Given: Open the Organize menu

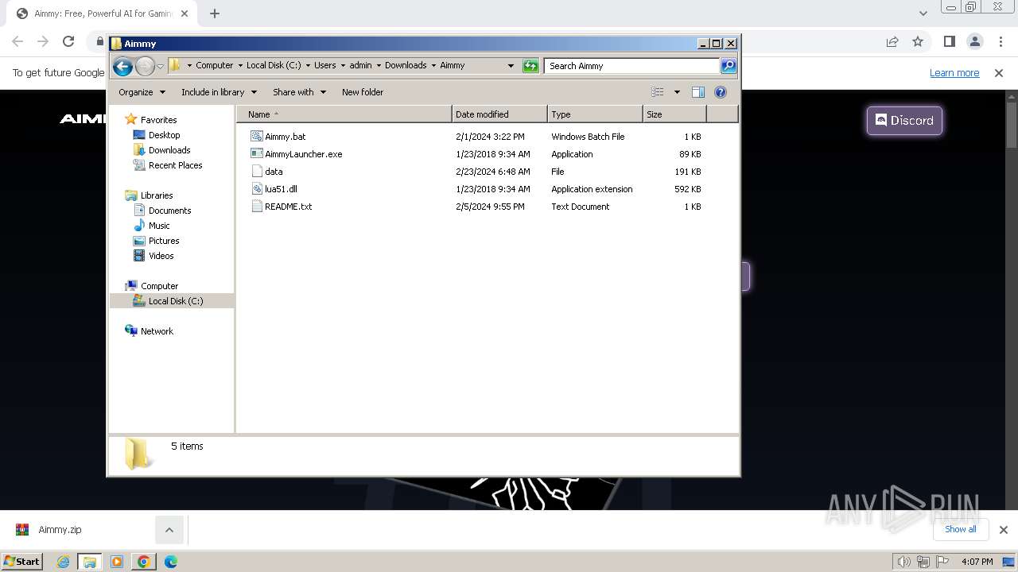Looking at the screenshot, I should (142, 92).
